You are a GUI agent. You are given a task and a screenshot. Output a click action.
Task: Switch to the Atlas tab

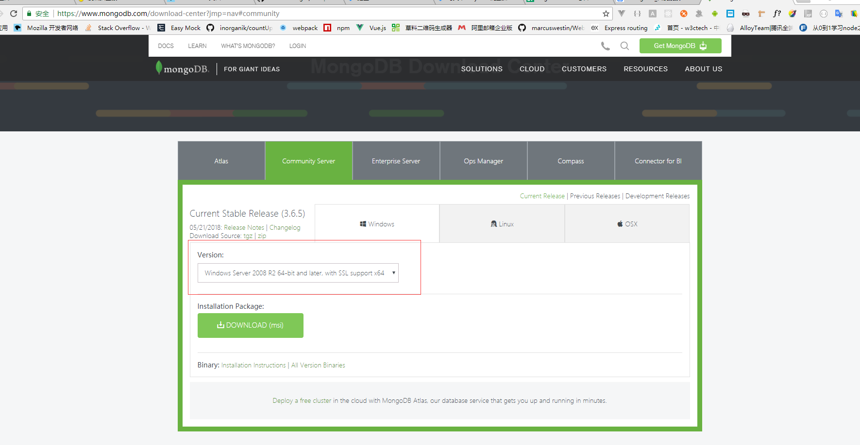tap(221, 161)
